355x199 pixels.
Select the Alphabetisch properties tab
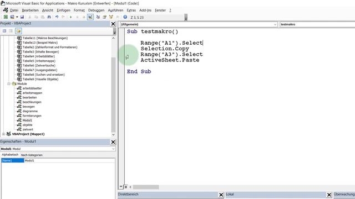pyautogui.click(x=10, y=155)
